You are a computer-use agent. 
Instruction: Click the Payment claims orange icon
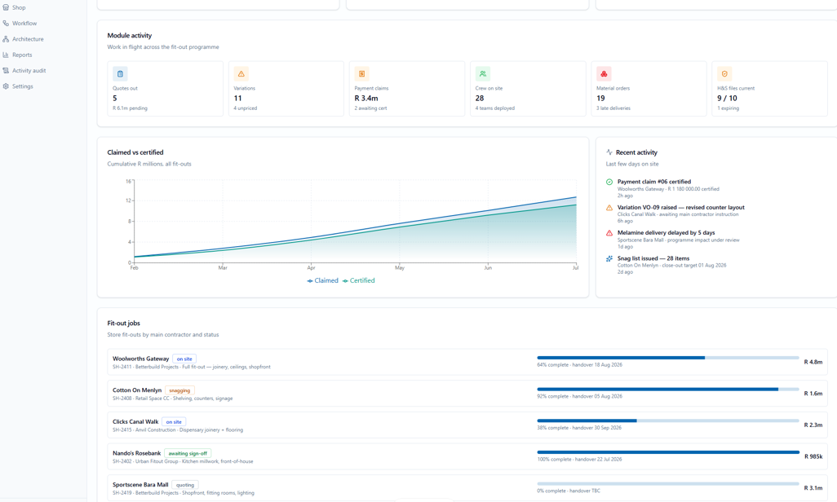point(362,73)
